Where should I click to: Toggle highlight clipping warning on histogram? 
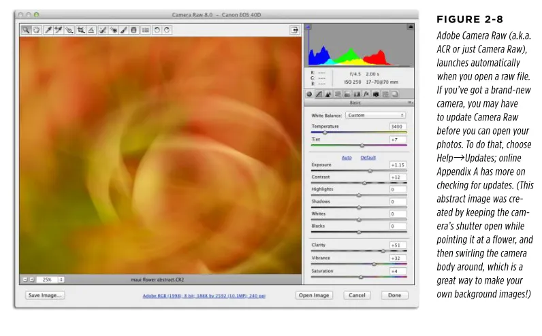[x=411, y=27]
